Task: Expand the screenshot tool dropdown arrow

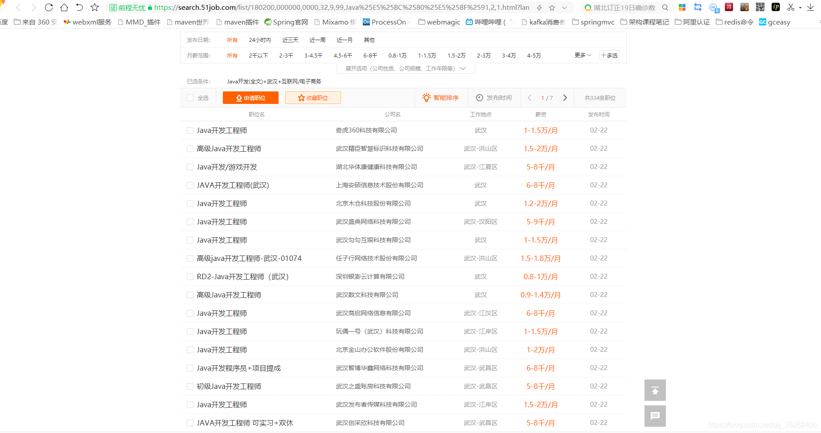Action: [800, 8]
